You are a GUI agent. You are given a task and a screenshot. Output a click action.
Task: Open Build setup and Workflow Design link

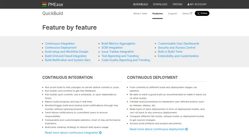click(67, 52)
